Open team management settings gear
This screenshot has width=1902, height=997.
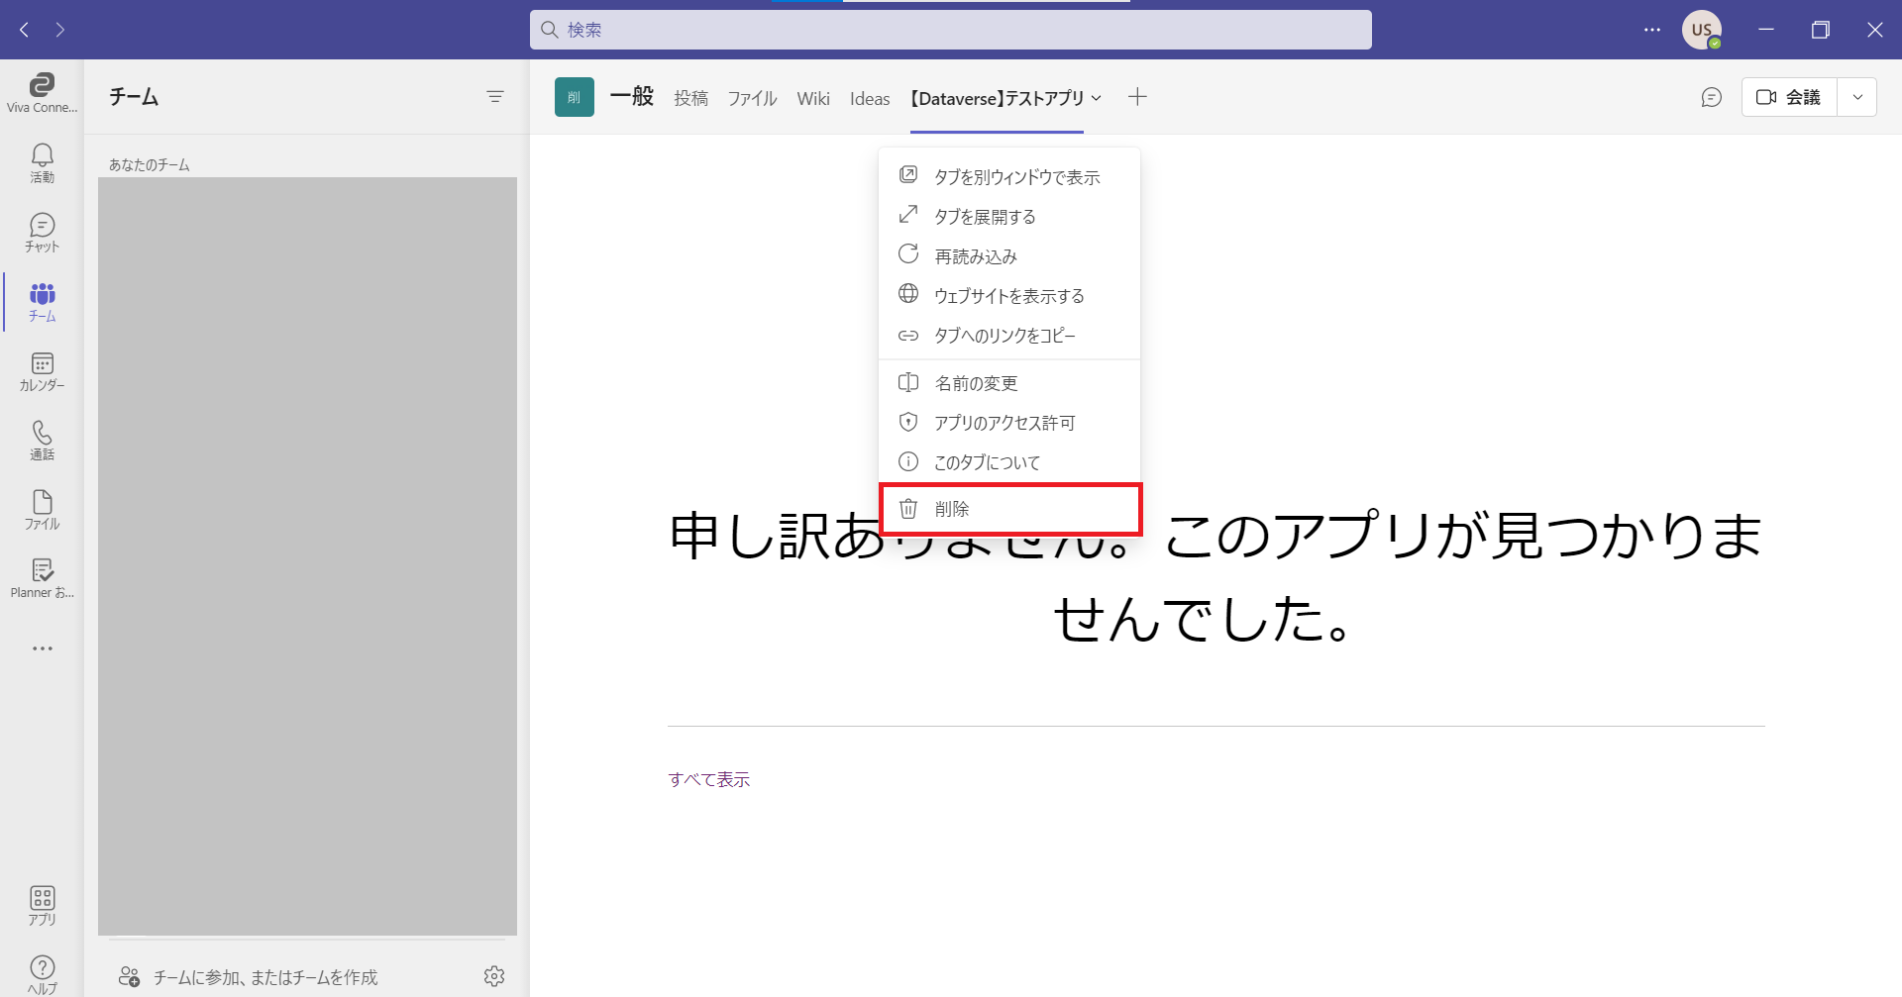494,976
